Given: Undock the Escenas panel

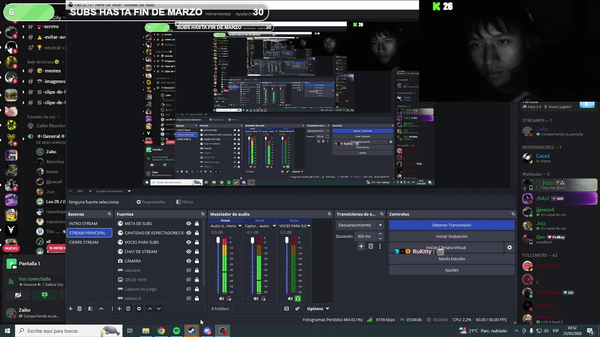Looking at the screenshot, I should (x=109, y=214).
